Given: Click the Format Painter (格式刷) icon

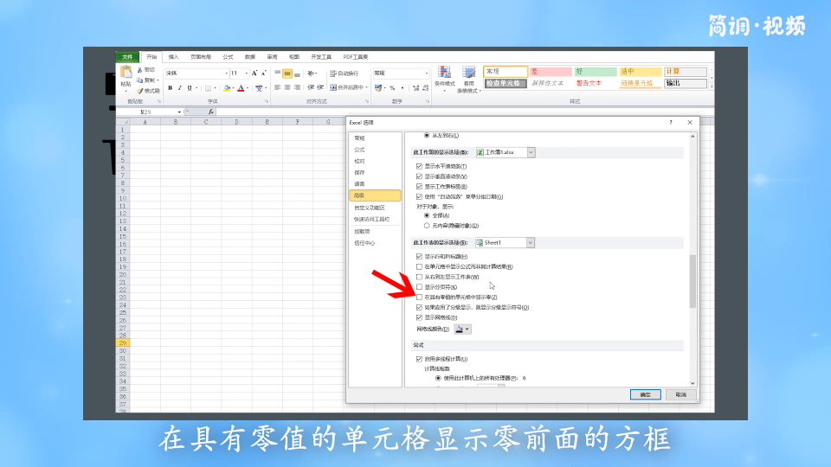Looking at the screenshot, I should click(x=147, y=90).
